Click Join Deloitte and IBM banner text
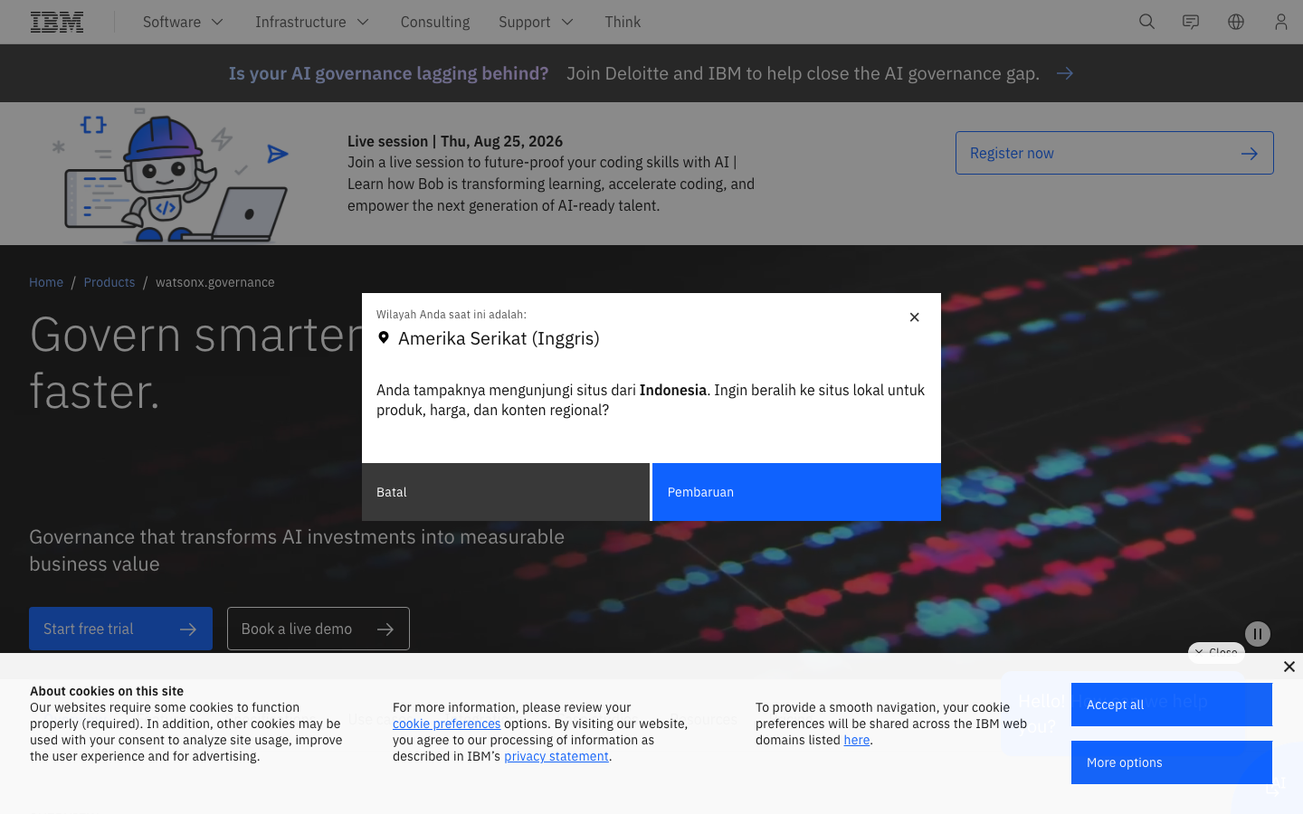This screenshot has height=814, width=1303. point(803,73)
